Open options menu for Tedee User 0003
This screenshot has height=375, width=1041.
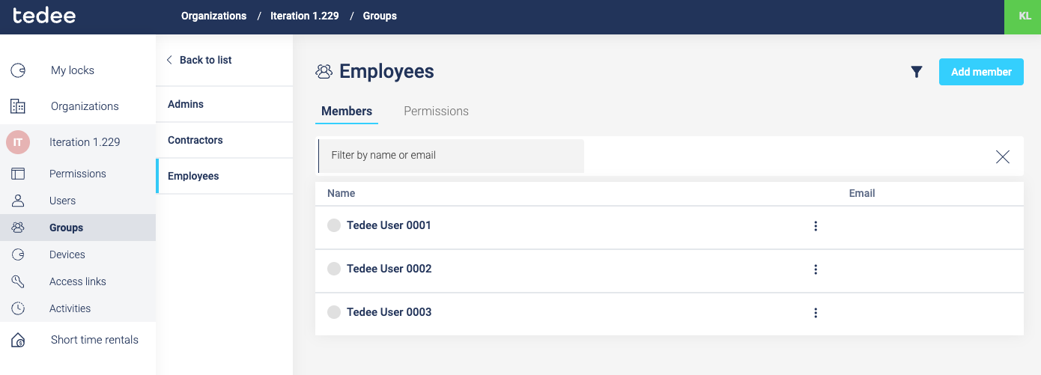[816, 313]
